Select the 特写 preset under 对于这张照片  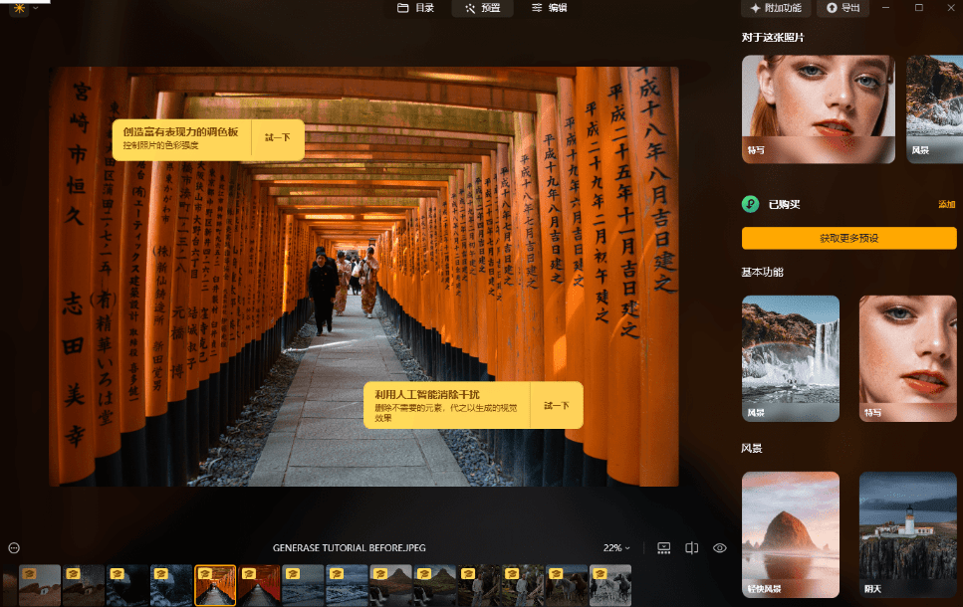[x=818, y=109]
